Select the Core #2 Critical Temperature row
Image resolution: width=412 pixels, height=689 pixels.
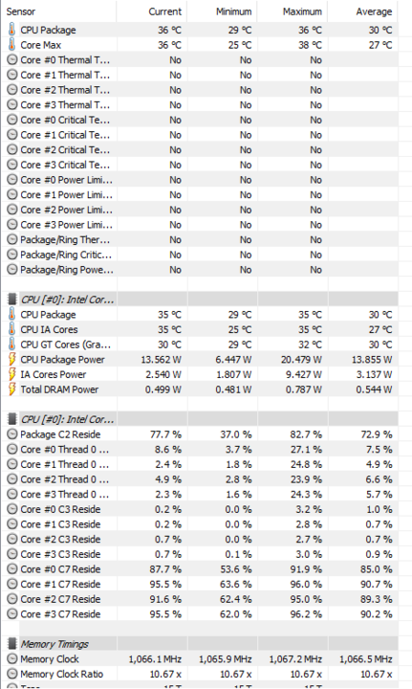(200, 150)
